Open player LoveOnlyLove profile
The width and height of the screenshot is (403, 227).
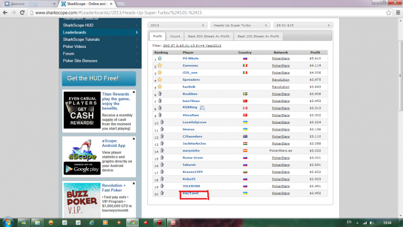195,122
